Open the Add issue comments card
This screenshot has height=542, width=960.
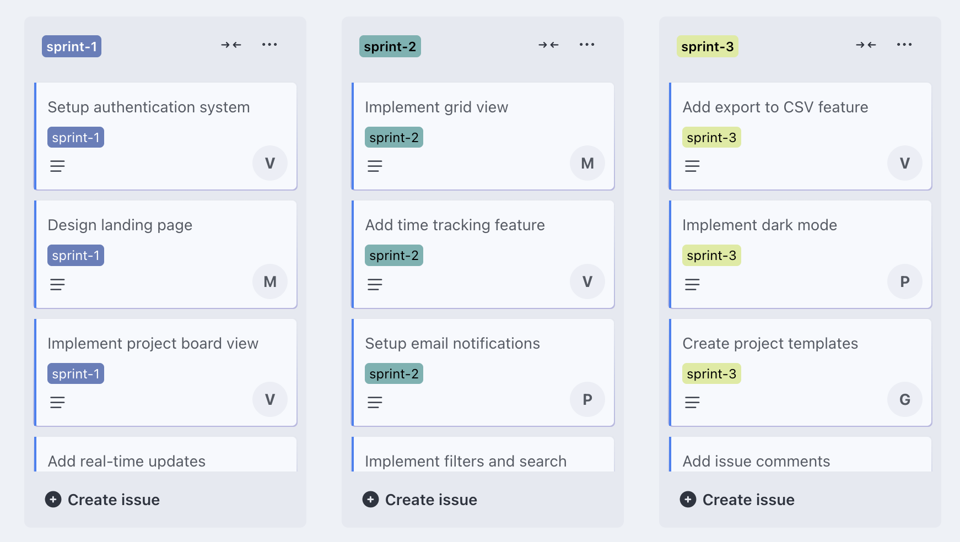coord(756,461)
